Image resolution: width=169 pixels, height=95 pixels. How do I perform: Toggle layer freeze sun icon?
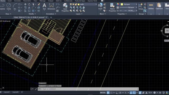pos(73,4)
